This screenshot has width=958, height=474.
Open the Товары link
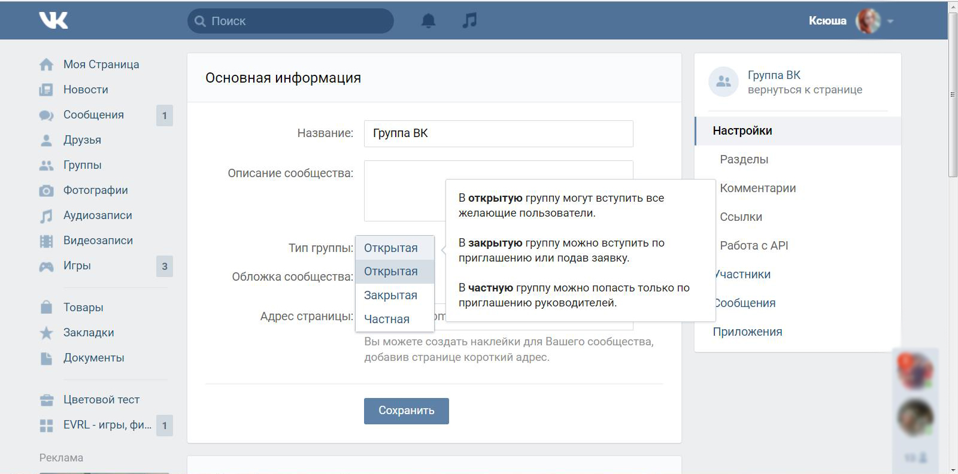pyautogui.click(x=83, y=308)
